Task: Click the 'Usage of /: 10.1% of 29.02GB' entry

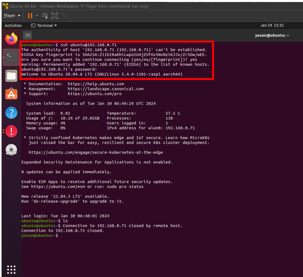Action: click(63, 118)
